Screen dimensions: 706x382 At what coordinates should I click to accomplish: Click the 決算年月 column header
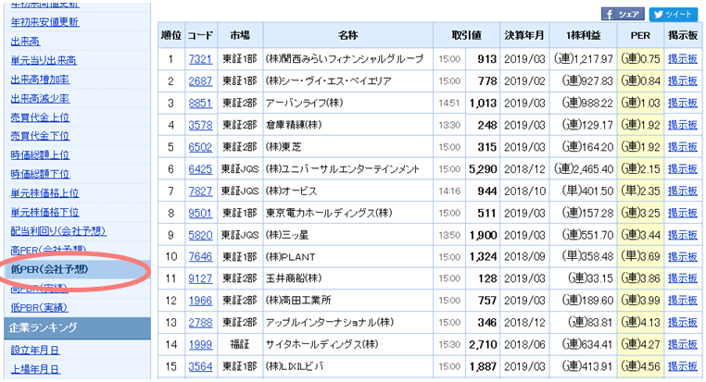click(524, 35)
